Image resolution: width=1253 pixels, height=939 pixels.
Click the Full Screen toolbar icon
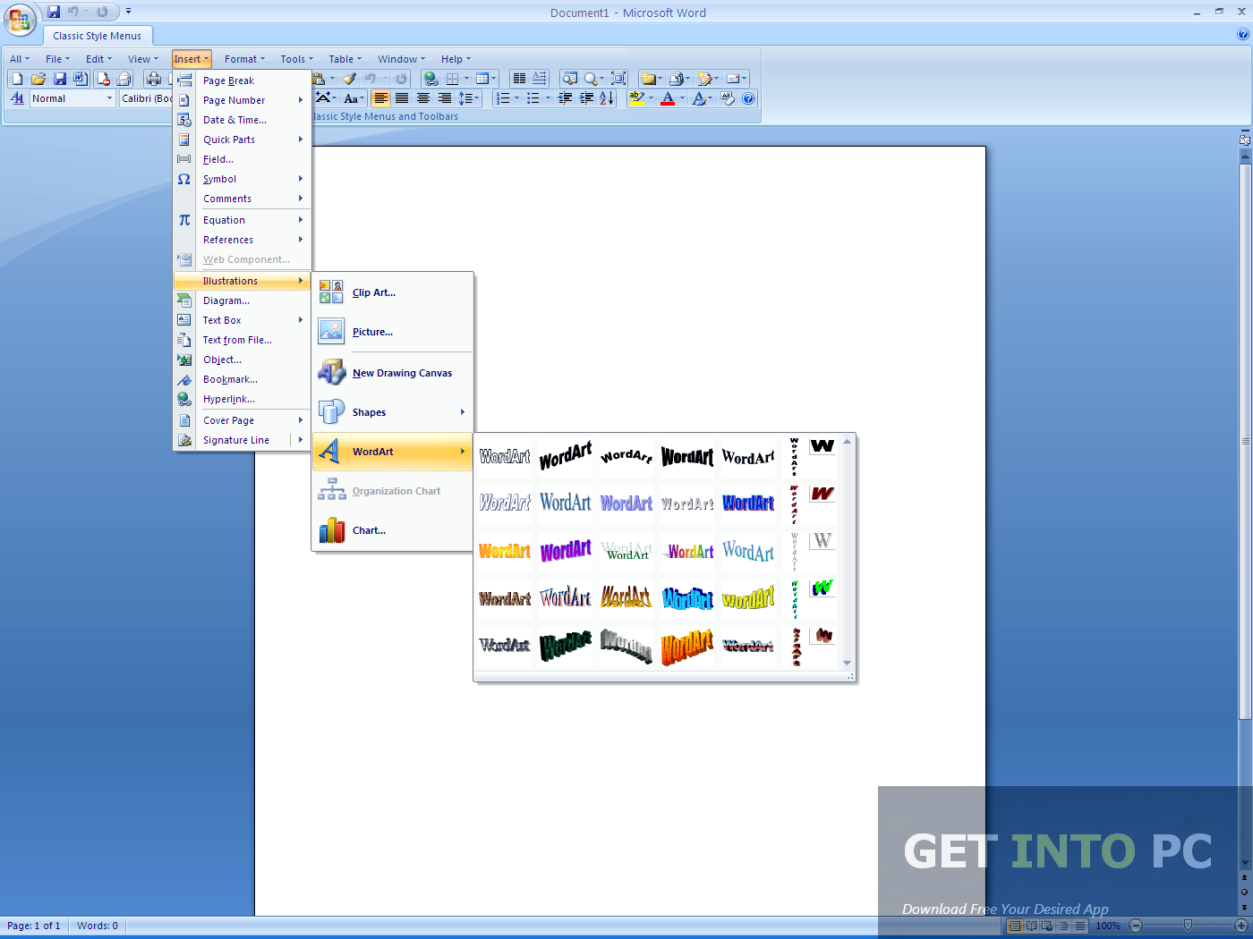[x=618, y=79]
